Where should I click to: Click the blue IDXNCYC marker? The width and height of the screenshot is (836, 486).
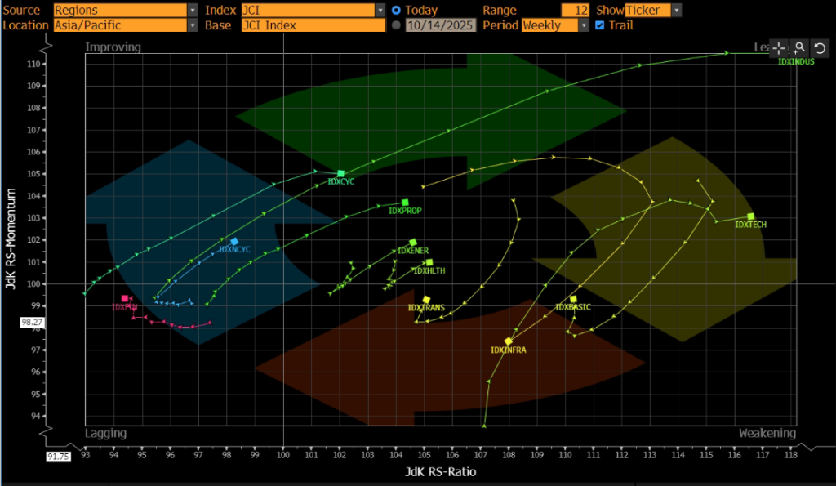[x=234, y=242]
